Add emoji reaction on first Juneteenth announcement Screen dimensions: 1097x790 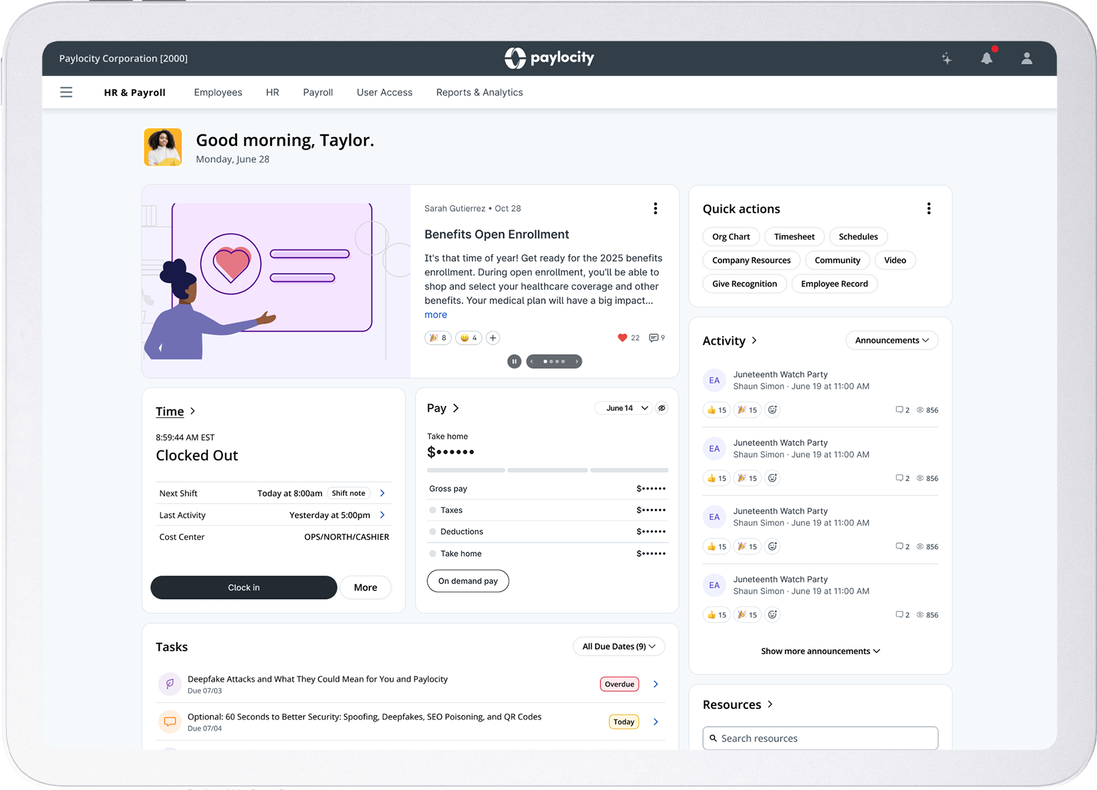coord(772,410)
